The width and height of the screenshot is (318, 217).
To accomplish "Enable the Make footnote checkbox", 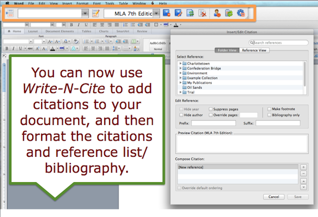I will pyautogui.click(x=269, y=109).
